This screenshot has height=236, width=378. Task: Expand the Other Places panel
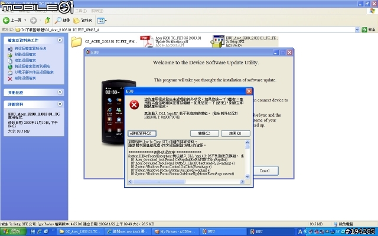click(60, 92)
